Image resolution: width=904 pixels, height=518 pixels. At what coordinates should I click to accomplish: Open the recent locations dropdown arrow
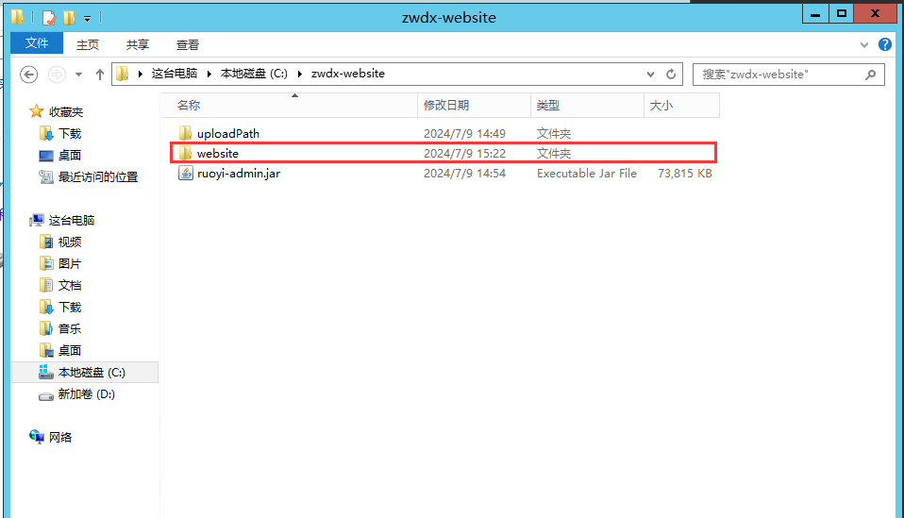pos(79,75)
